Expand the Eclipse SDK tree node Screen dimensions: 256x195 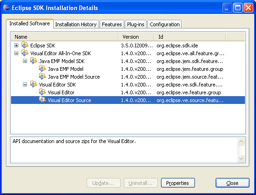pos(16,46)
